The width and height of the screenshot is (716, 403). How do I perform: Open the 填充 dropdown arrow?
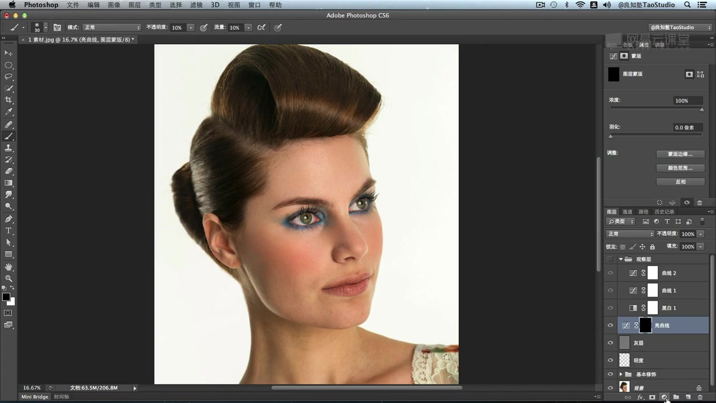(x=701, y=246)
